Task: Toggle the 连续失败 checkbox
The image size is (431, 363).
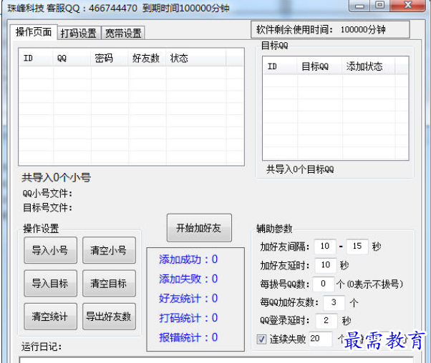Action: (x=261, y=339)
